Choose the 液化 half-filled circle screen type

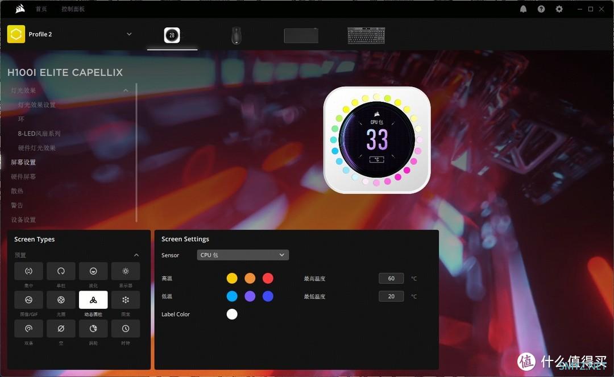(93, 271)
